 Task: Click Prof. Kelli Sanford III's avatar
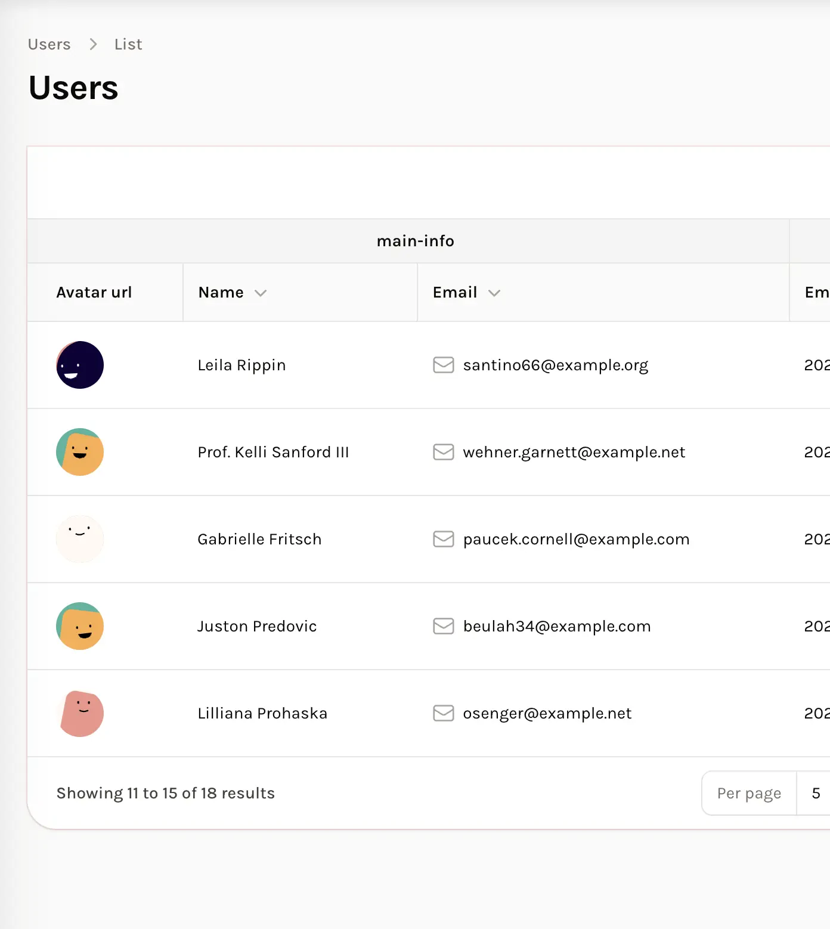80,452
